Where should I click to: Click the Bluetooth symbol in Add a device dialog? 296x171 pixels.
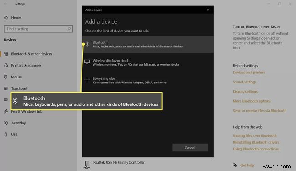(87, 44)
